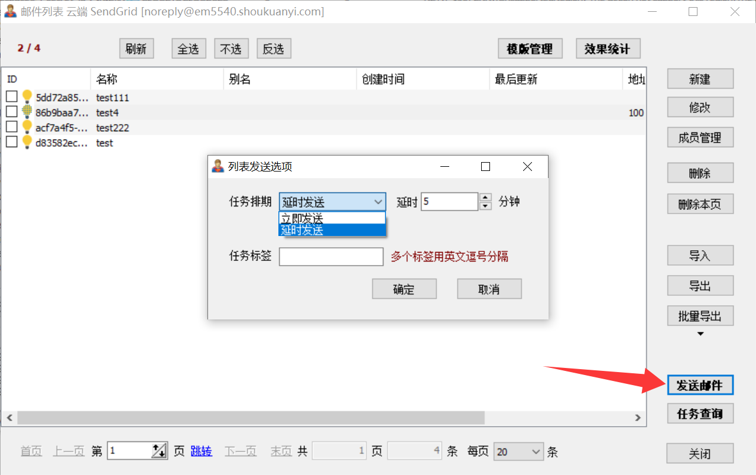Decrease the delay minutes with the down arrow
Image resolution: width=756 pixels, height=475 pixels.
click(485, 206)
